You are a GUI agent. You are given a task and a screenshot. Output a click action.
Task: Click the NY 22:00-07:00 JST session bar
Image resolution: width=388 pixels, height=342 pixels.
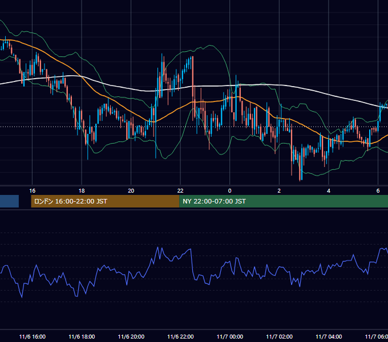pyautogui.click(x=284, y=201)
